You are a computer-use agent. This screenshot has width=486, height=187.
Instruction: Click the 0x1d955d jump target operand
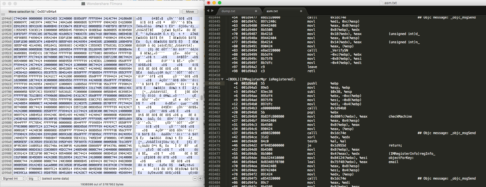click(338, 145)
